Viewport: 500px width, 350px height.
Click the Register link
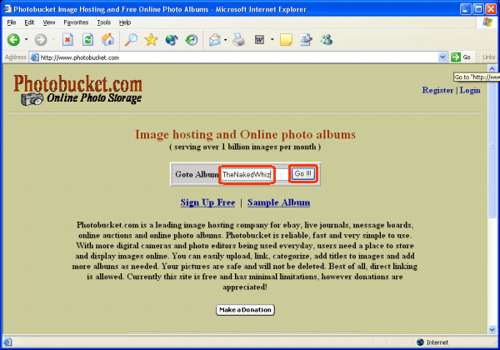tap(437, 90)
